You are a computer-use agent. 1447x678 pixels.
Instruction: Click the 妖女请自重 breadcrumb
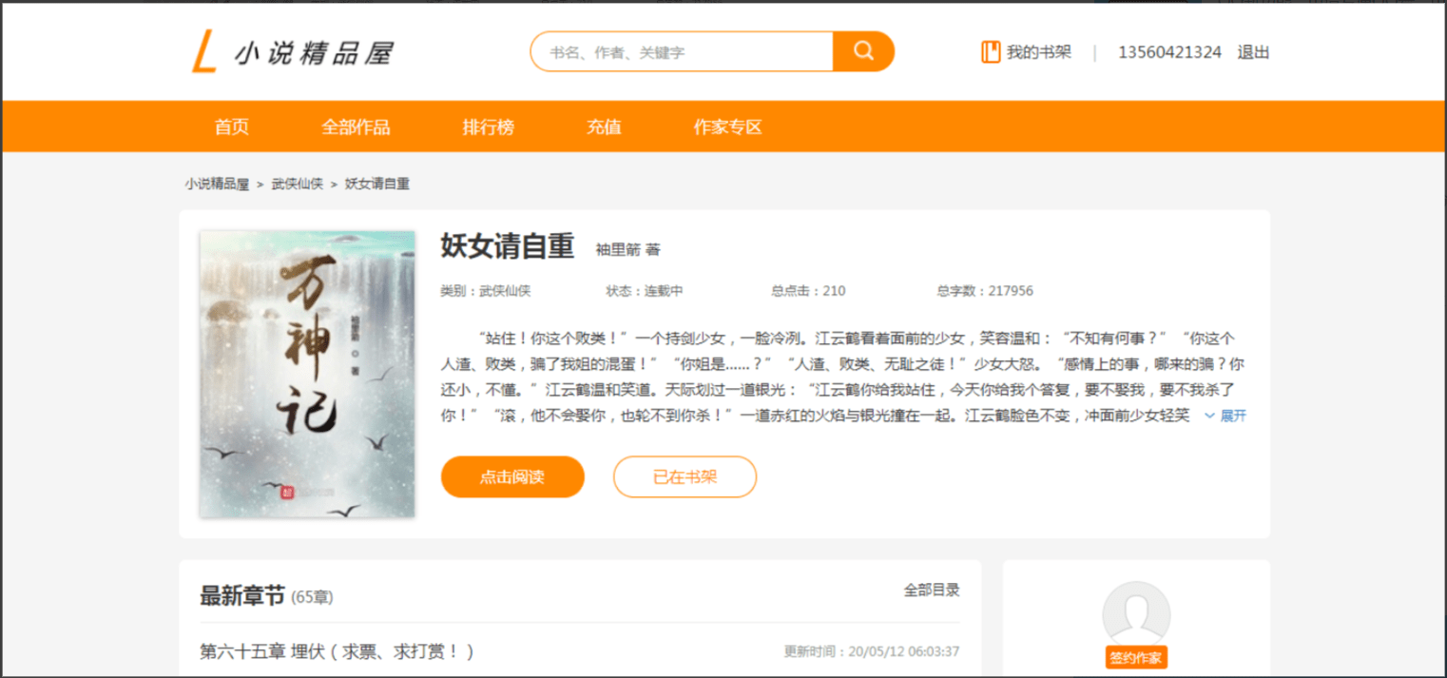(x=377, y=184)
